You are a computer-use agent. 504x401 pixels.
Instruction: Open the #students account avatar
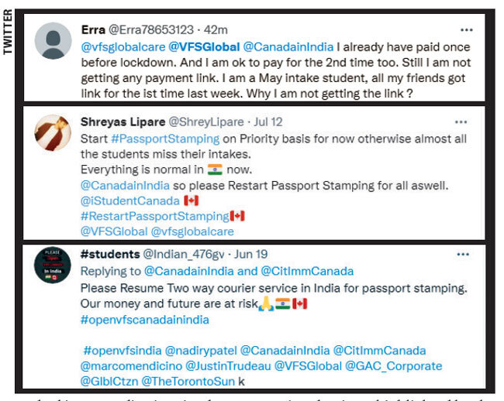pyautogui.click(x=53, y=265)
